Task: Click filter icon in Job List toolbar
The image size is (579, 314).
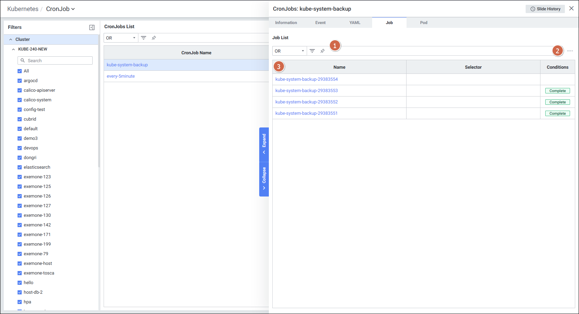Action: [312, 51]
